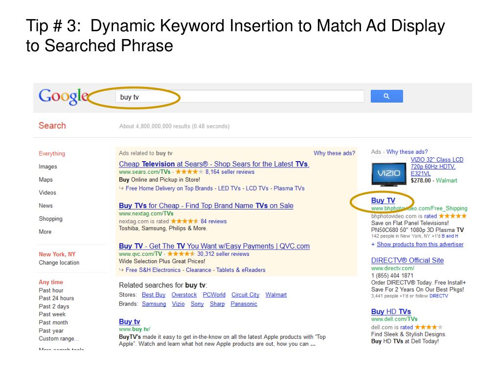Open VIZIO 32" Class LCD product link
This screenshot has height=375, width=501.
tap(437, 167)
